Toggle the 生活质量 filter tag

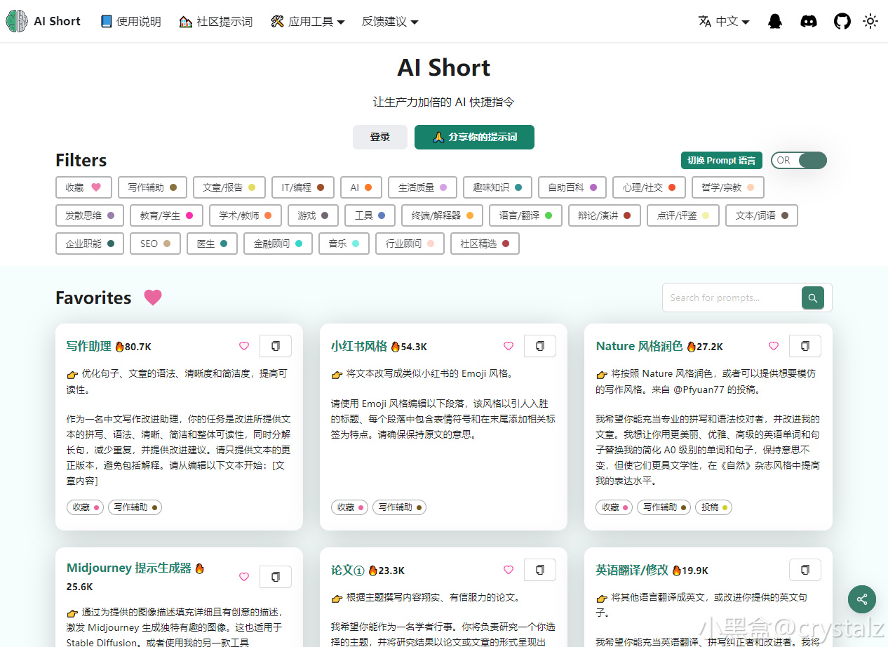(x=422, y=187)
